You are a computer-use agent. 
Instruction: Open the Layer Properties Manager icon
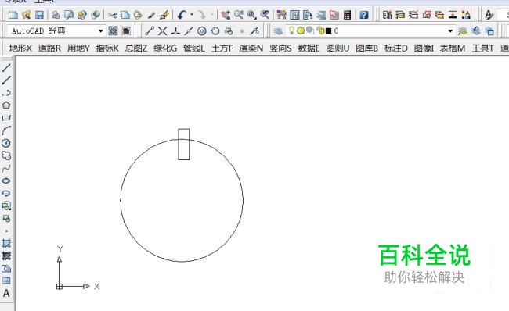point(278,30)
